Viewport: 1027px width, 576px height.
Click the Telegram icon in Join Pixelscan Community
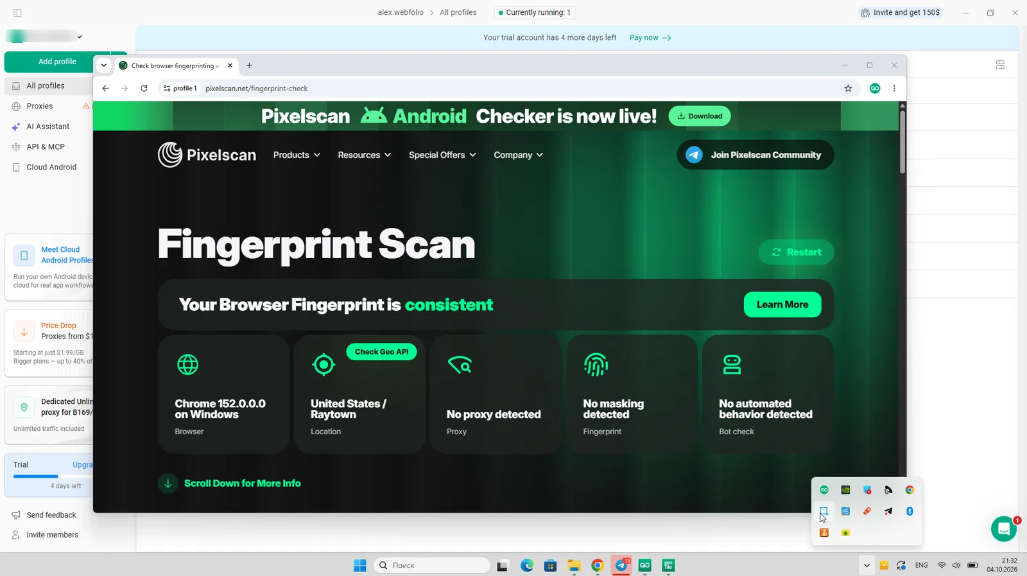[x=694, y=155]
